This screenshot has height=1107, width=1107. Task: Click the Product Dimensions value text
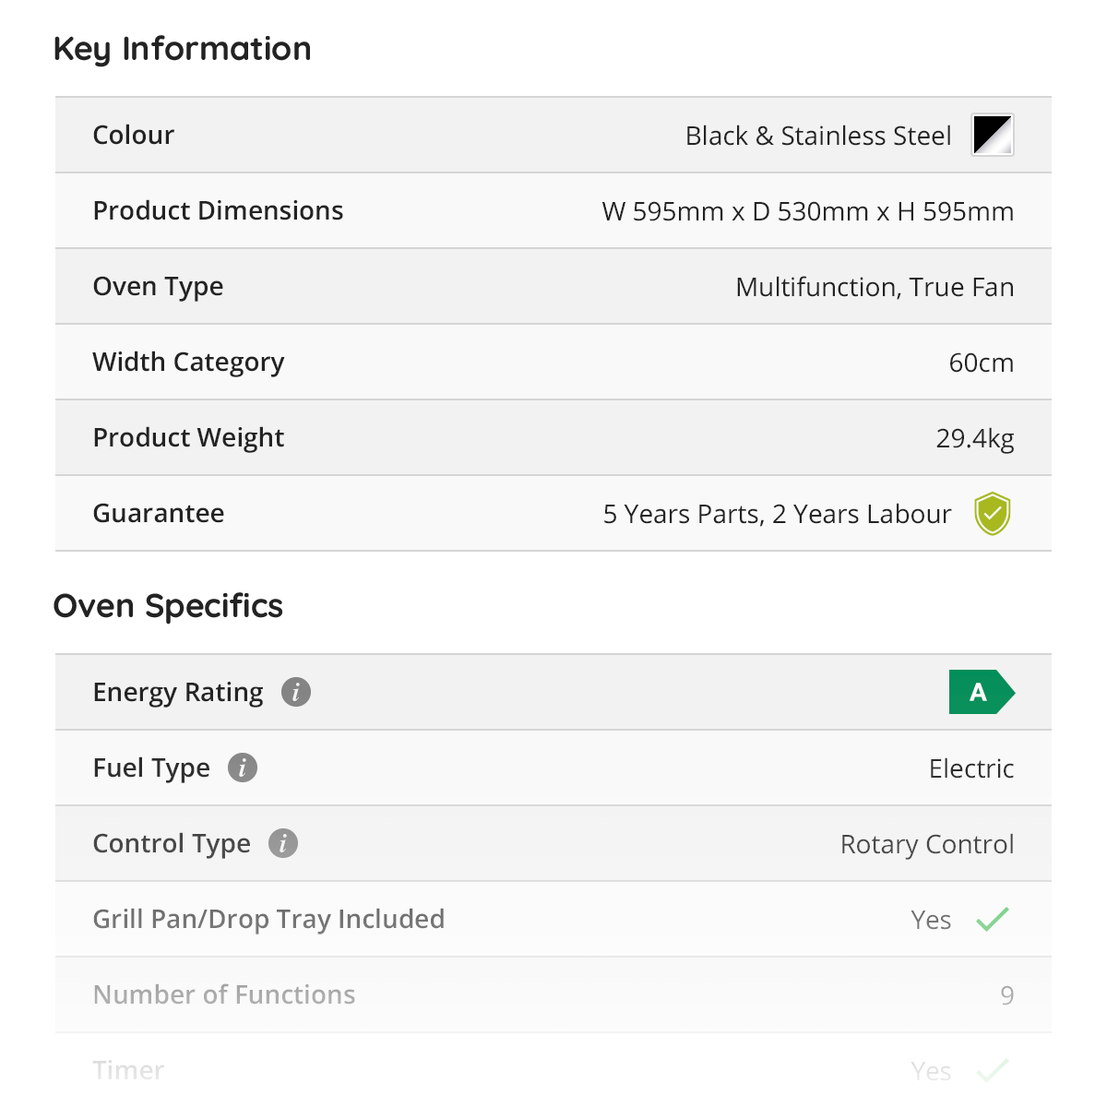807,212
